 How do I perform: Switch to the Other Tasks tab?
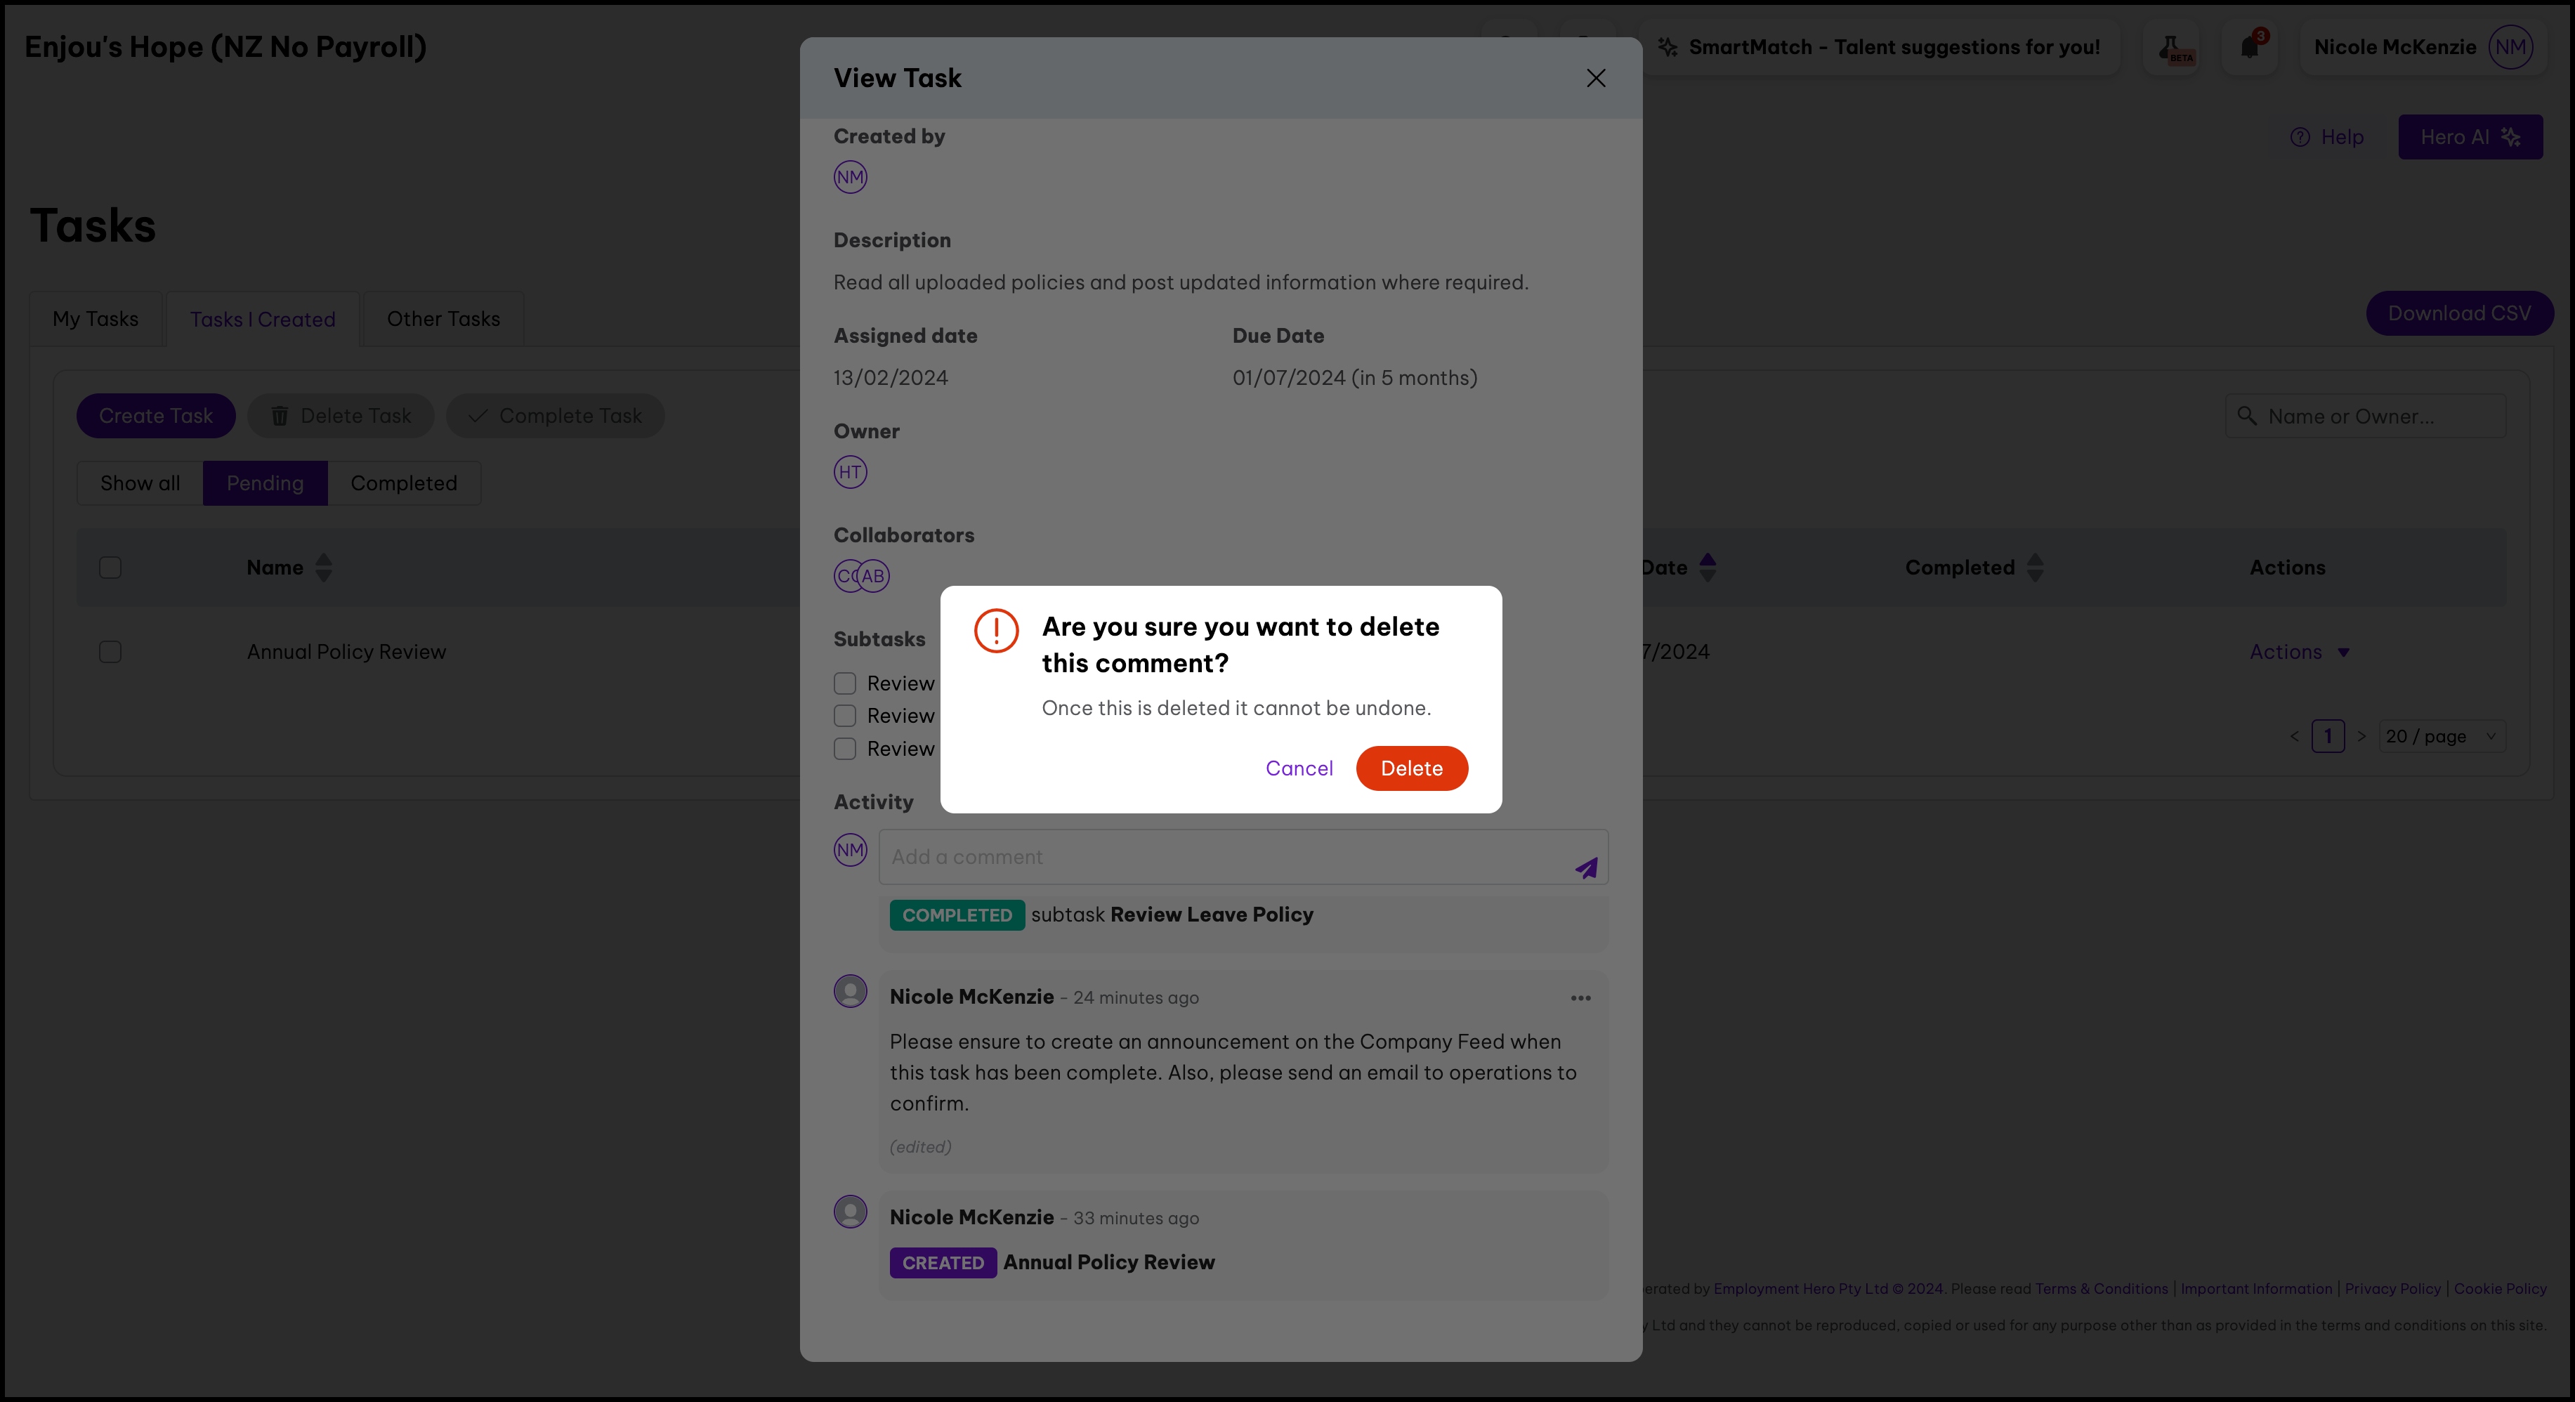[443, 319]
